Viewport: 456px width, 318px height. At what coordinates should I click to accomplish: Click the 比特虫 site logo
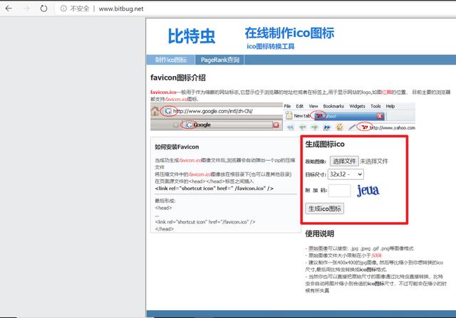[192, 36]
